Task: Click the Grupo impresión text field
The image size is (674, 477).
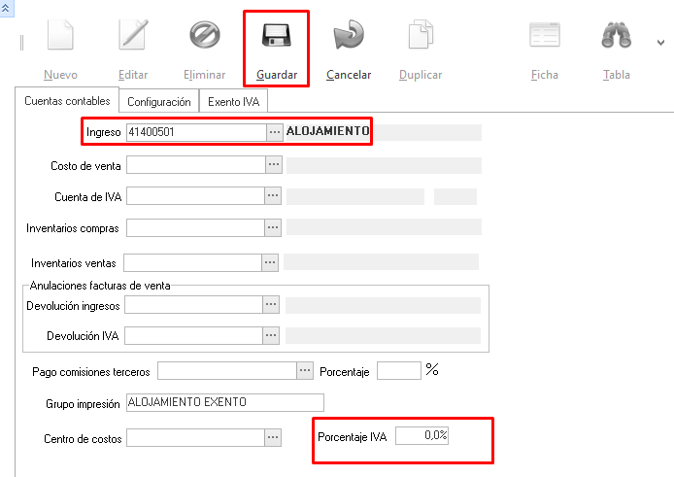Action: (x=223, y=402)
